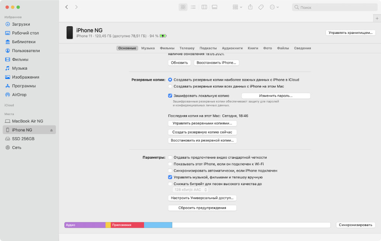Switch to icon grid view
Screen dimensions: 381x241
(x=183, y=7)
